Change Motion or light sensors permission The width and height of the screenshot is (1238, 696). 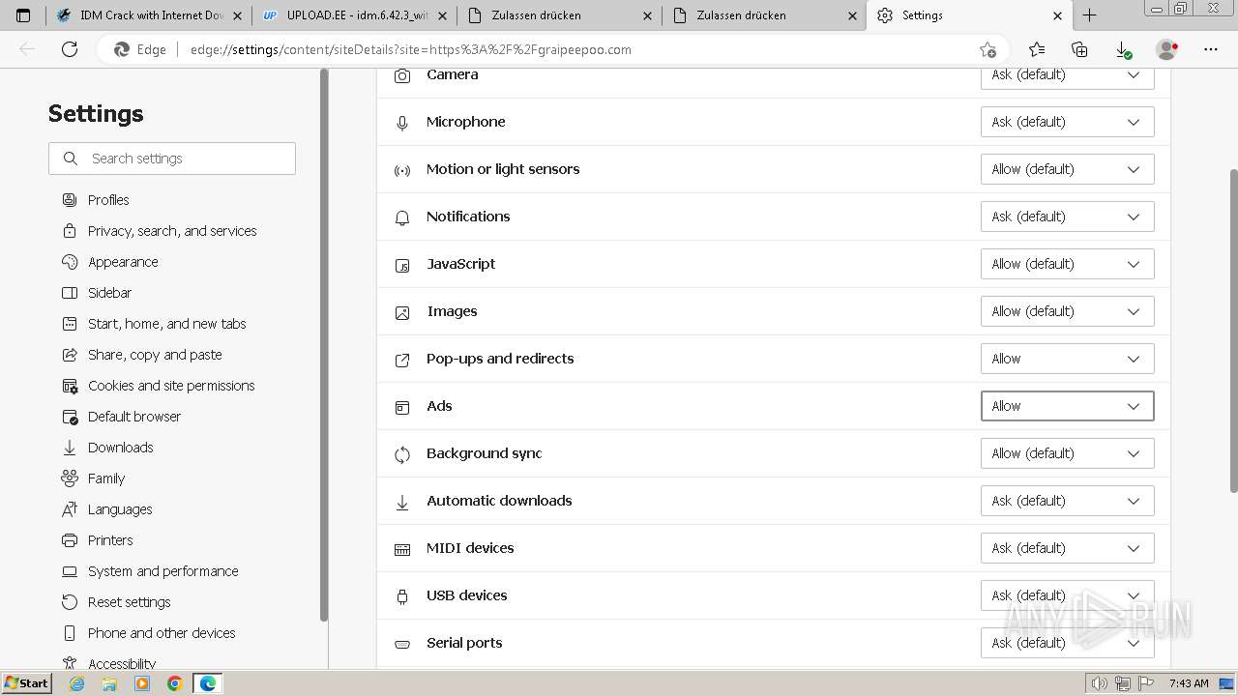tap(1067, 169)
